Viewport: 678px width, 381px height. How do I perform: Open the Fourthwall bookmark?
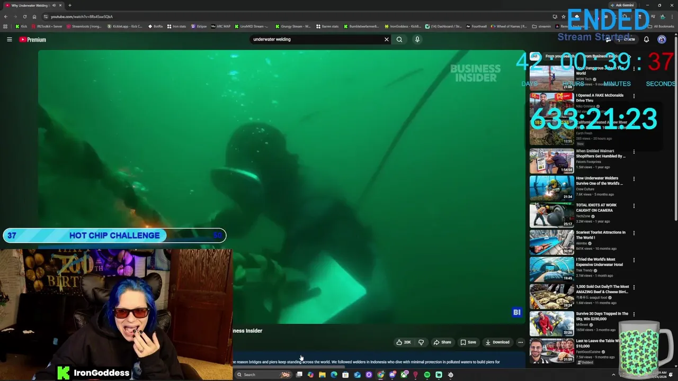tap(476, 26)
